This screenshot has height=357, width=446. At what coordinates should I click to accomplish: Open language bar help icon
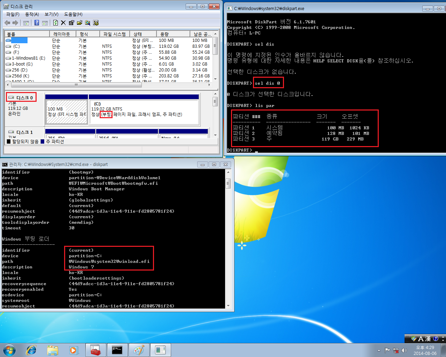tap(436, 339)
